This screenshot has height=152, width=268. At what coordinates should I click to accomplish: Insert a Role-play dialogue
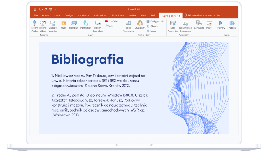tap(74, 24)
